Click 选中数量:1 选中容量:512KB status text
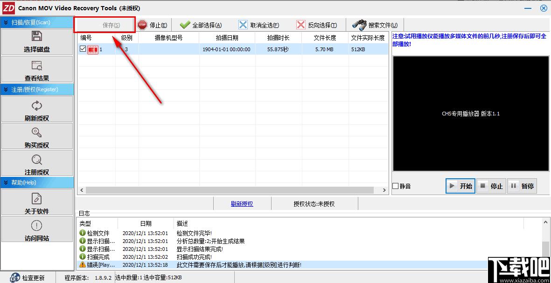The width and height of the screenshot is (551, 283). (148, 278)
